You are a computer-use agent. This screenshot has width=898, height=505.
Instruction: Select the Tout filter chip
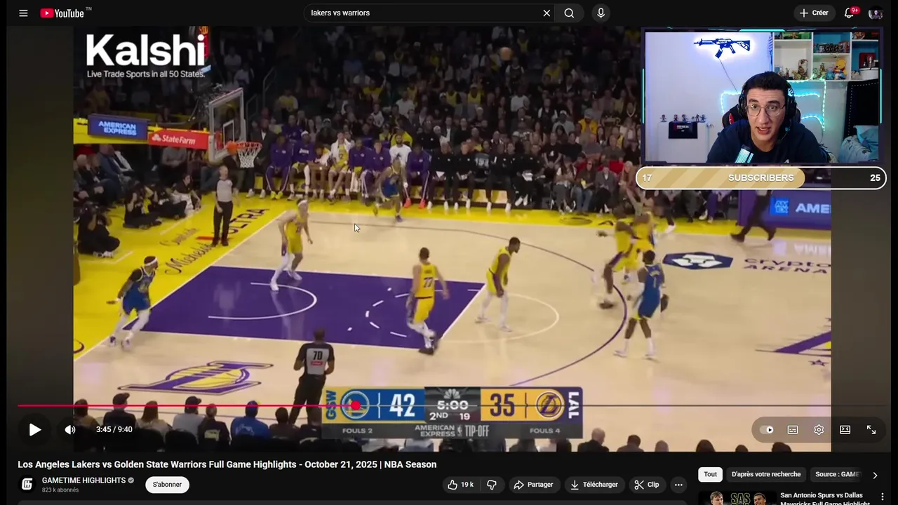(710, 475)
